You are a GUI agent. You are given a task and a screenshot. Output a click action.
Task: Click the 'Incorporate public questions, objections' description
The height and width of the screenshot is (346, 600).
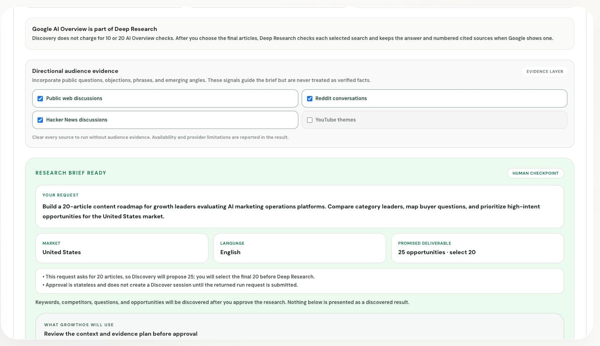coord(201,80)
